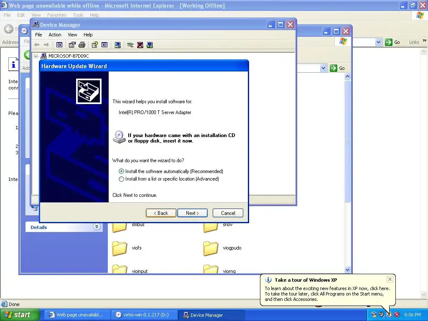Click the Update Driver icon in Device Manager toolbar

pyautogui.click(x=130, y=45)
